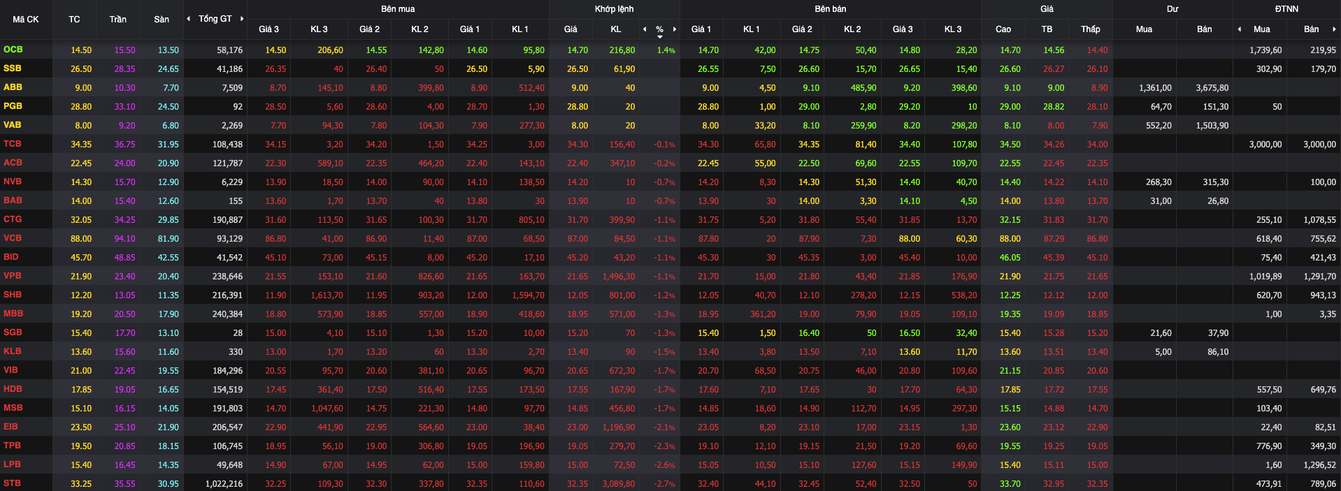
Task: Click ABB Dư Bán value 3,675,80
Action: (1212, 88)
